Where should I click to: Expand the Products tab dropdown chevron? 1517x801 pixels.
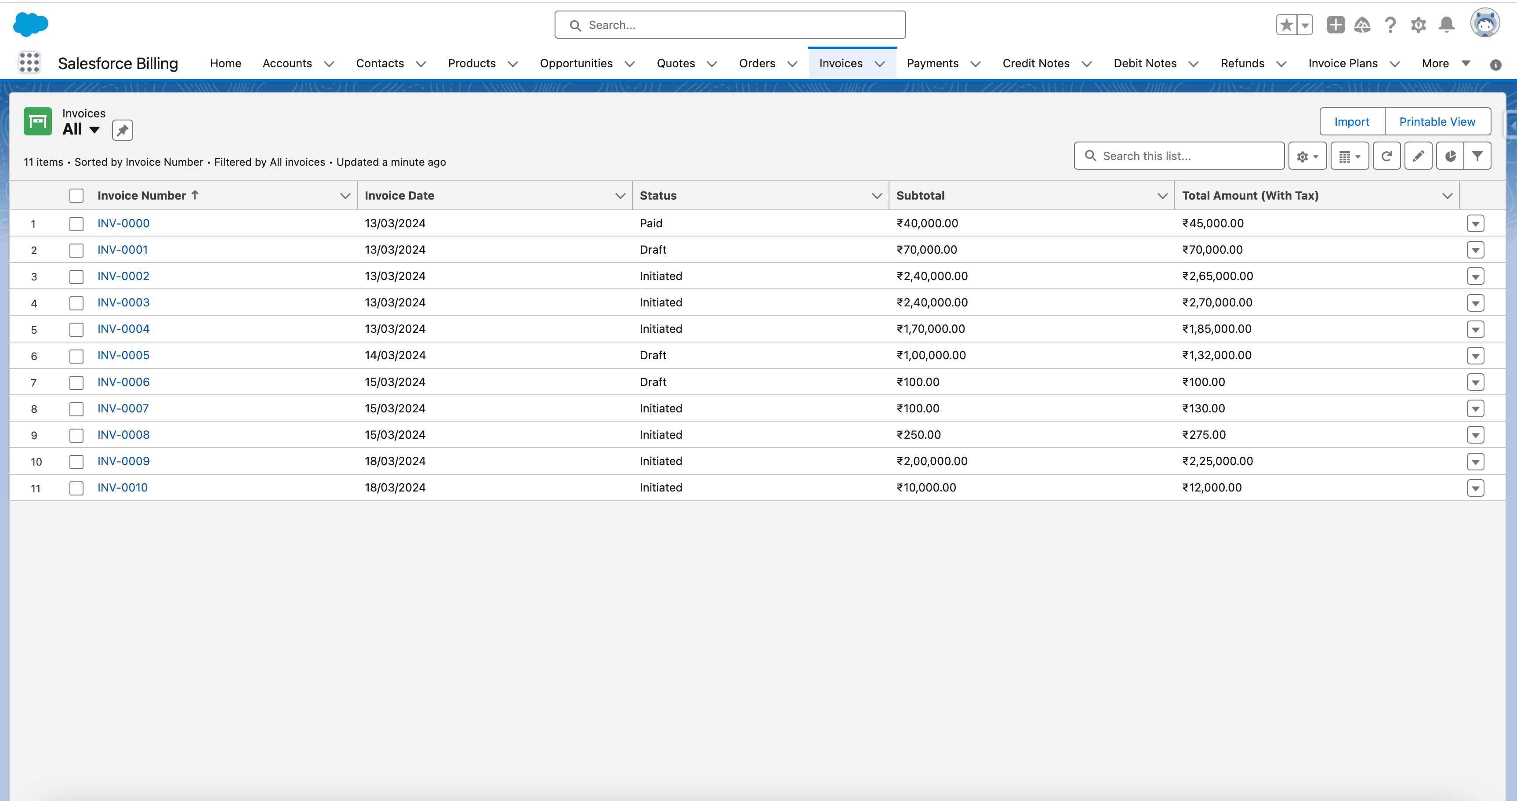[513, 64]
